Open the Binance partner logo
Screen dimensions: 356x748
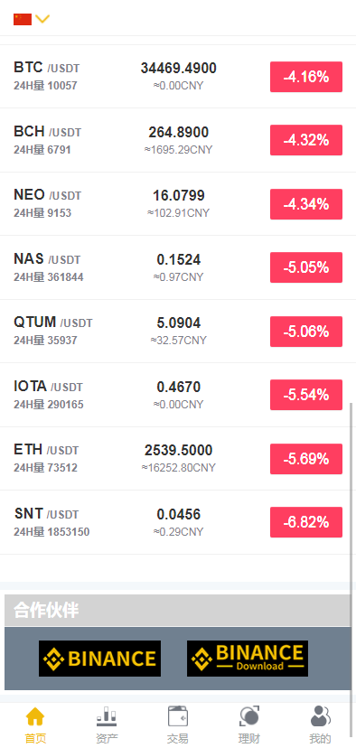[99, 659]
